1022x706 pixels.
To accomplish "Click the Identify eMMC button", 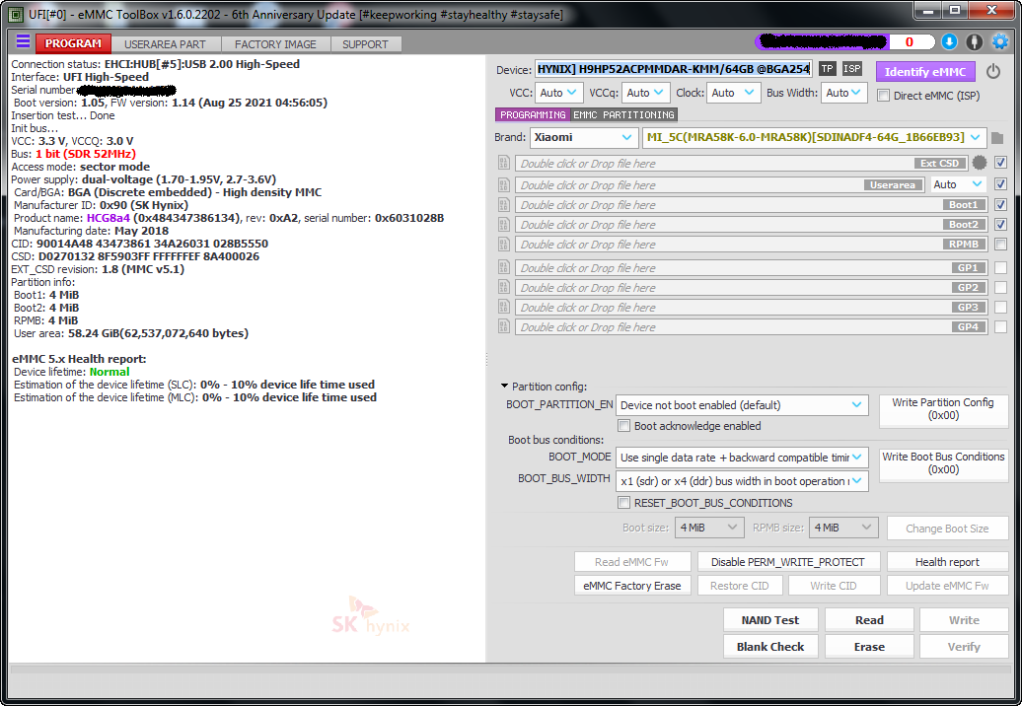I will (x=925, y=72).
